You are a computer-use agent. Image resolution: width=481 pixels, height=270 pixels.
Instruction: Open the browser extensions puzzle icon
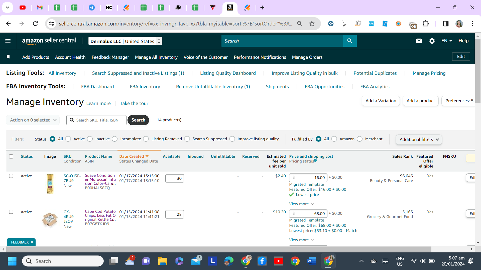pos(426,23)
